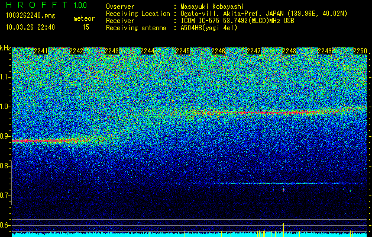Image resolution: width=372 pixels, height=237 pixels.
Task: Click the meteor echo dot below 2248
Action: [x=283, y=190]
